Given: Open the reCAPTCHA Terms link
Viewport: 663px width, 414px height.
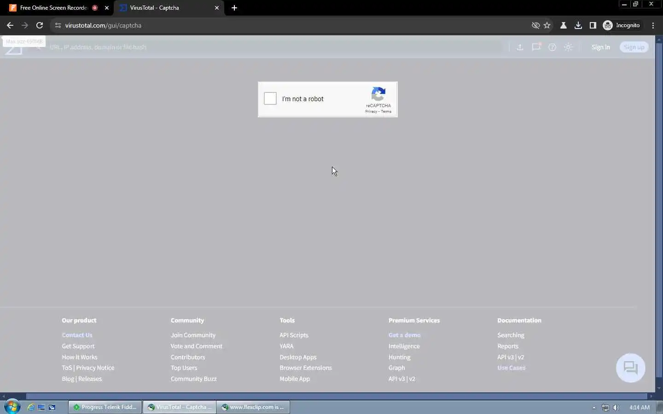Looking at the screenshot, I should (386, 112).
